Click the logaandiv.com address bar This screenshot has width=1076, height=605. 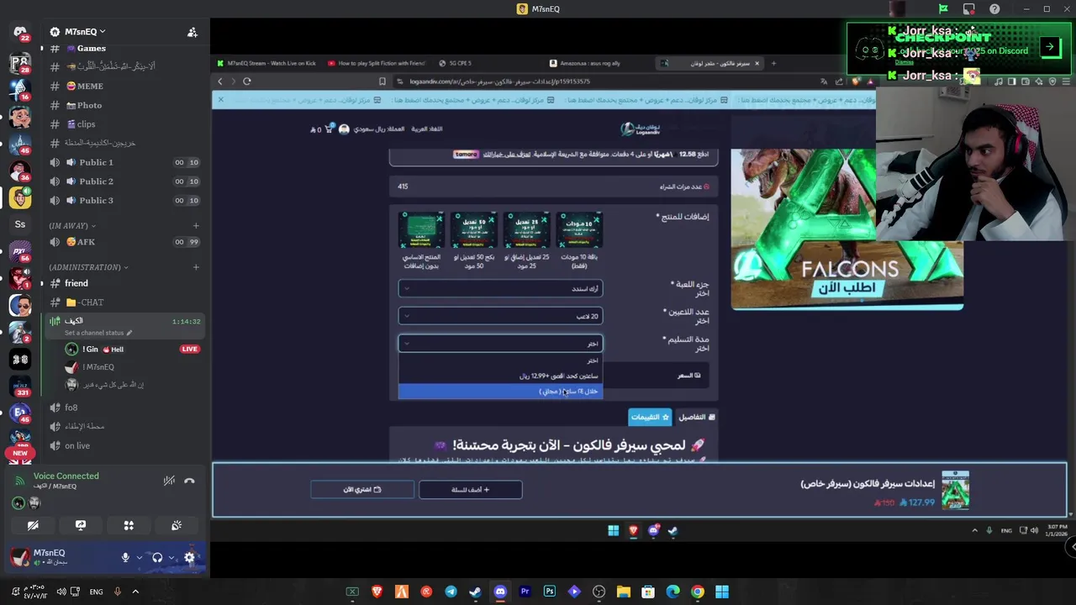click(x=605, y=82)
